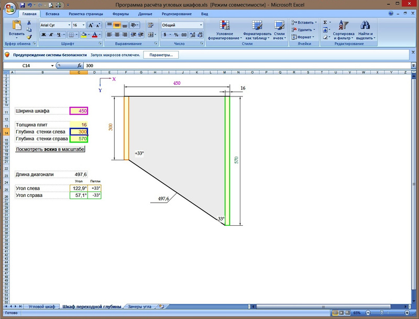
Task: Click the AutoSum sigma icon
Action: point(325,23)
